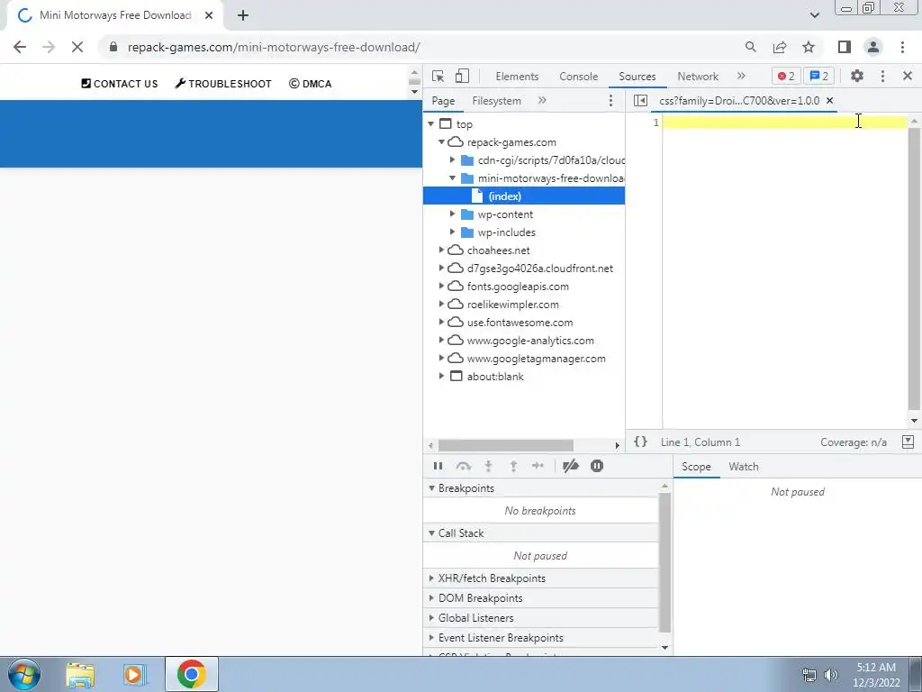The height and width of the screenshot is (692, 922).
Task: Collapse the top frame tree node
Action: [431, 123]
